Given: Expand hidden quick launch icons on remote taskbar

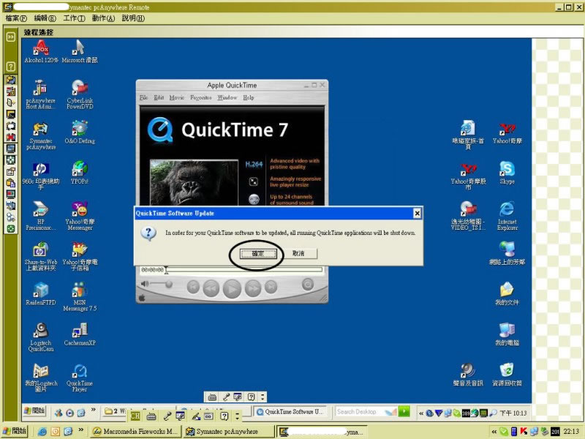Looking at the screenshot, I should (x=94, y=410).
